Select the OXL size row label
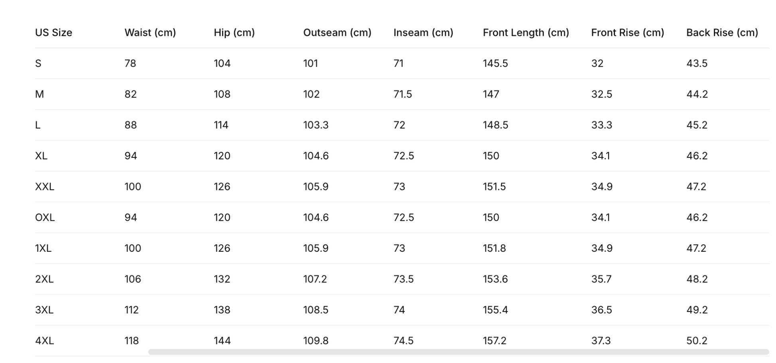 pos(45,217)
